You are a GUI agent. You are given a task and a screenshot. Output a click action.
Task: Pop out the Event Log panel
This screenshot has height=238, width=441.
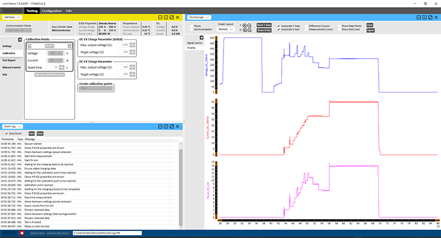click(172, 127)
